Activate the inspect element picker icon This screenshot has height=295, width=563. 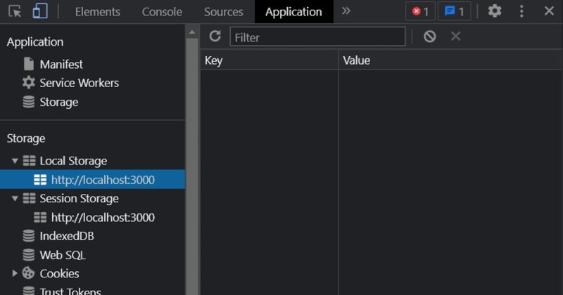pyautogui.click(x=15, y=11)
